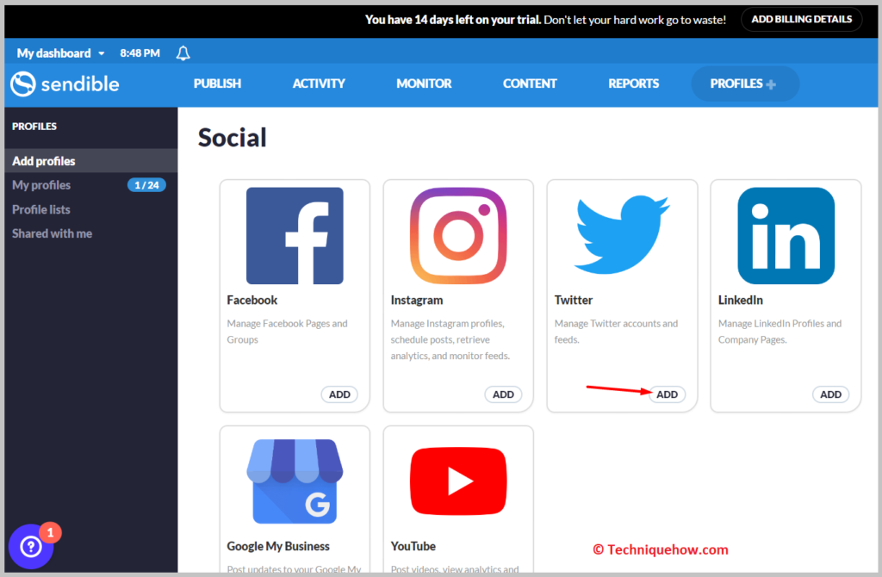Open My profiles in sidebar
The height and width of the screenshot is (577, 882).
pos(41,185)
